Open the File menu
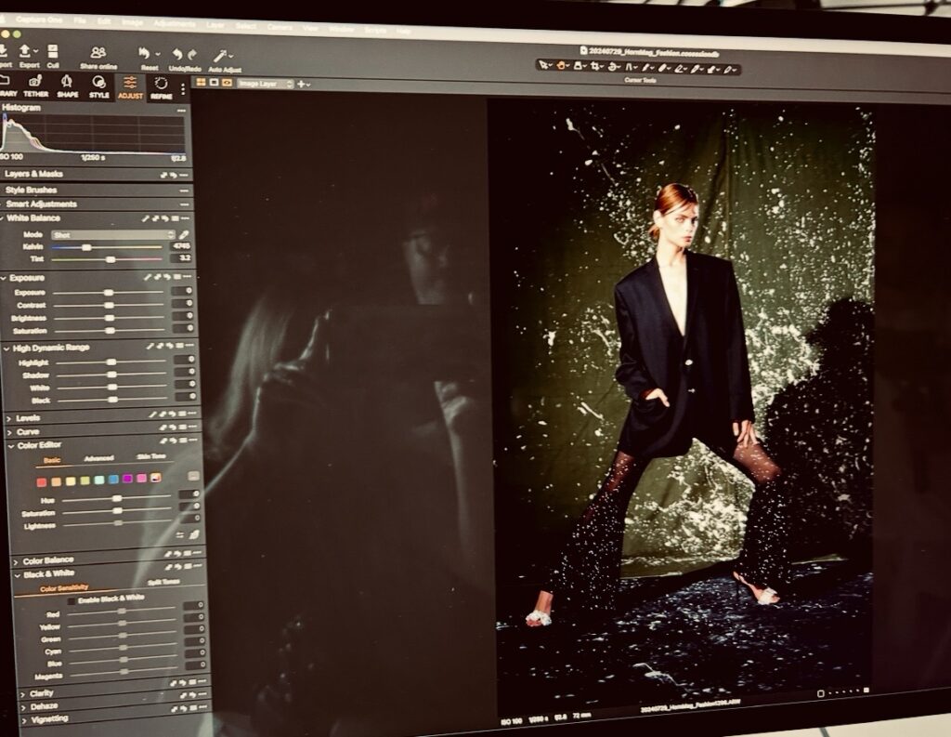Screen dimensions: 951x737 click(80, 20)
